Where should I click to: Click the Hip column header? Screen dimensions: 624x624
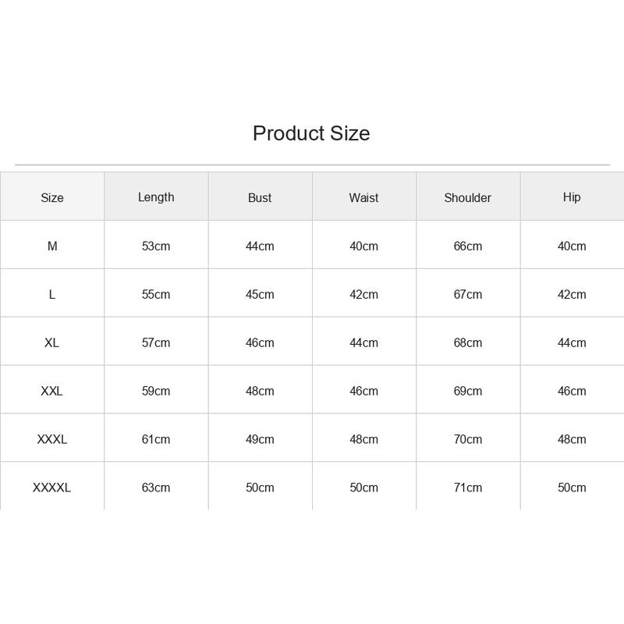tap(572, 197)
